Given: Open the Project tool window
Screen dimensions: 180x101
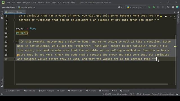Looking at the screenshot, I should [2, 15].
